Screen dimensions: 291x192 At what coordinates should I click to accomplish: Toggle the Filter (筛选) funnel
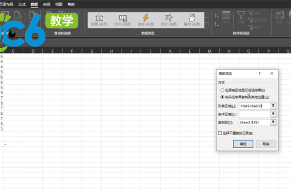tap(241, 17)
